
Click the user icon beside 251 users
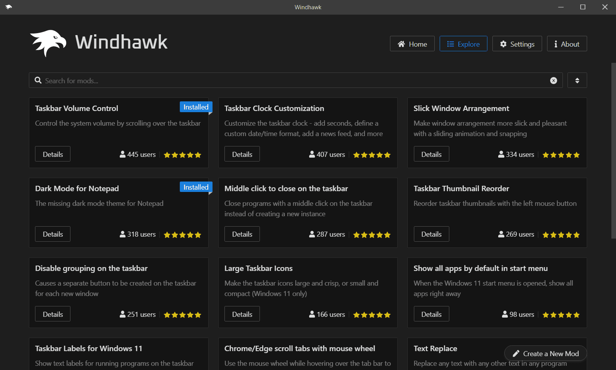point(122,314)
